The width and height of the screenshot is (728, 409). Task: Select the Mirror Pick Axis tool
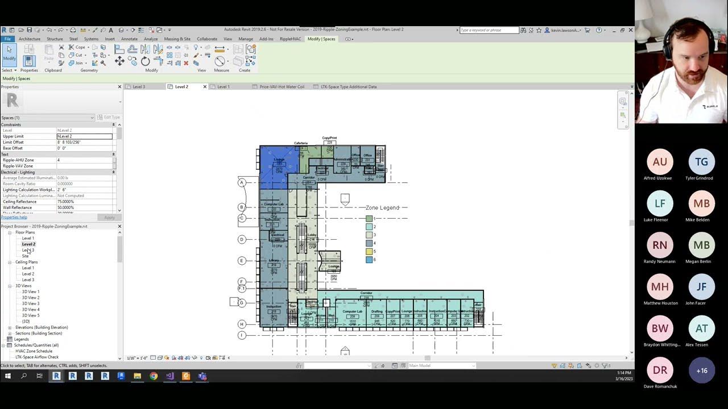pyautogui.click(x=144, y=49)
